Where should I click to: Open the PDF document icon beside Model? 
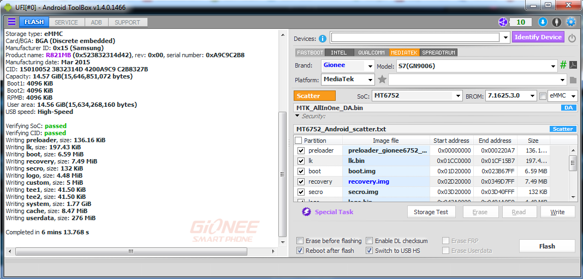573,65
